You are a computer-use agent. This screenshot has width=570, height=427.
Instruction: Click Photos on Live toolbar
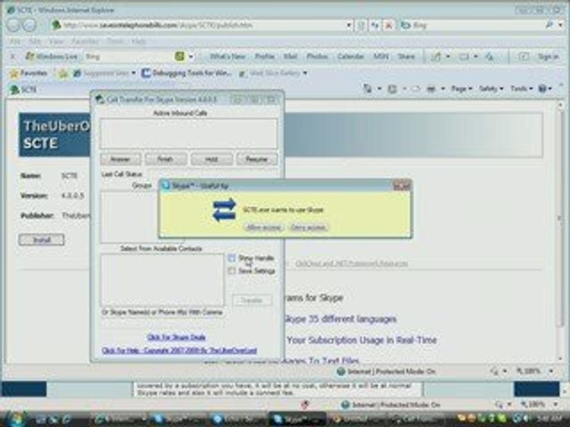tap(317, 56)
